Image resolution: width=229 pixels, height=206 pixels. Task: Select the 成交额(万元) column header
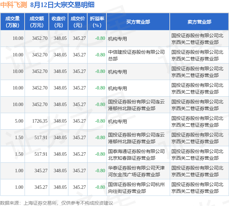[37, 22]
